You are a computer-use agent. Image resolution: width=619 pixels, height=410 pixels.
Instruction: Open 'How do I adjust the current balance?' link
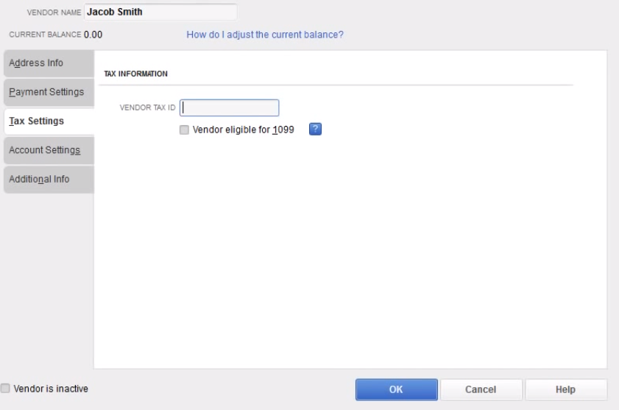(x=265, y=35)
